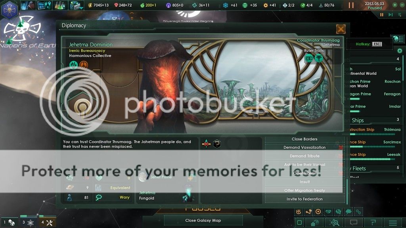Select the Close Borders diplomatic option

tap(304, 139)
